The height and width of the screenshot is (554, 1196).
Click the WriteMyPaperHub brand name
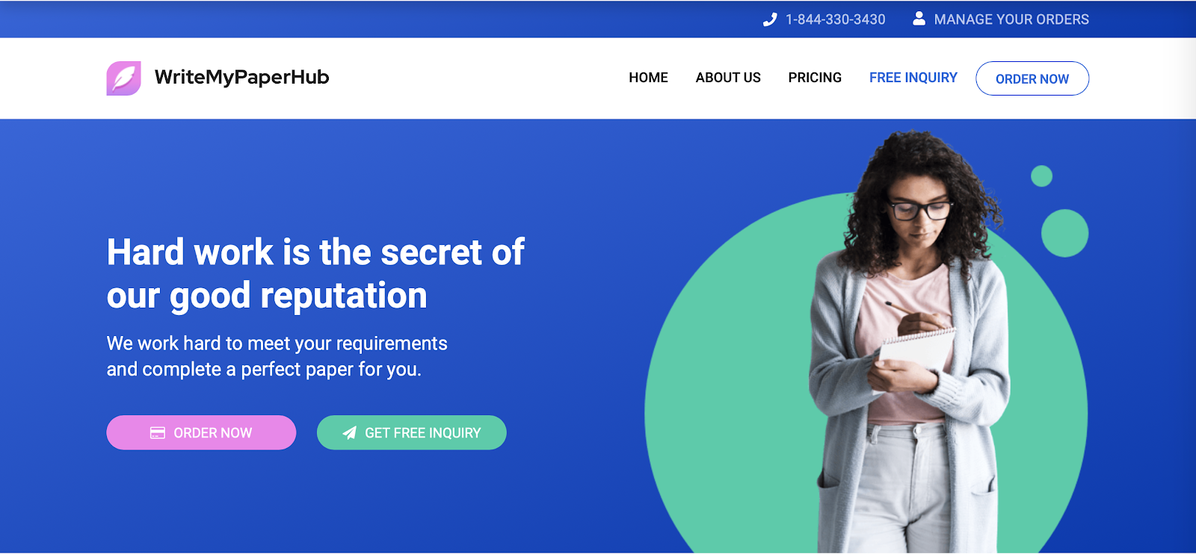pos(241,77)
